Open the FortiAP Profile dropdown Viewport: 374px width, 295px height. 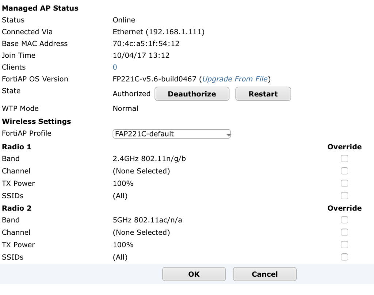[x=172, y=134]
